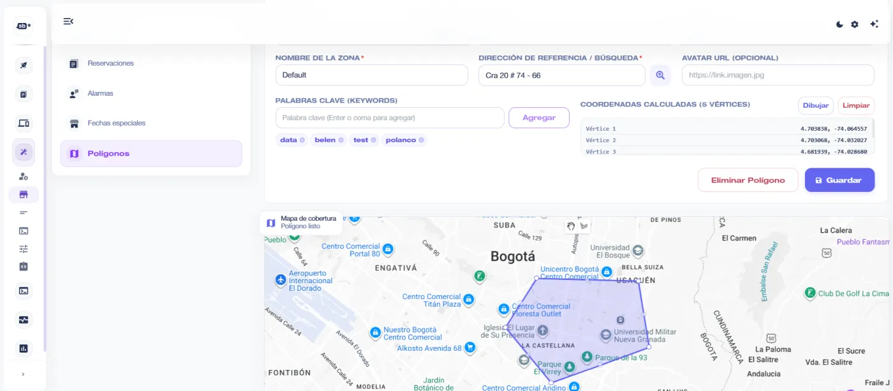This screenshot has height=391, width=893.
Task: Click the Palabra clave keyword input
Action: 390,118
